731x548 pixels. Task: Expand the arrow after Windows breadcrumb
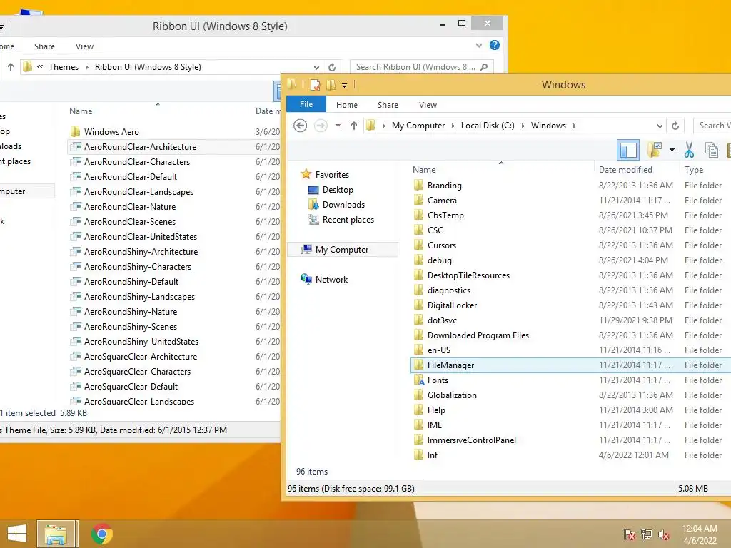click(x=575, y=126)
